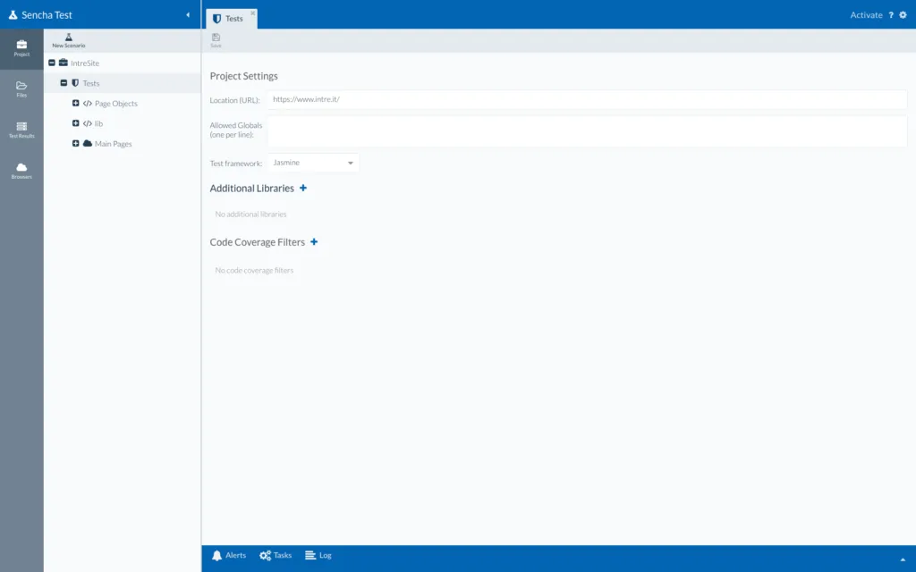This screenshot has width=916, height=572.
Task: Close the Tests tab
Action: click(253, 13)
